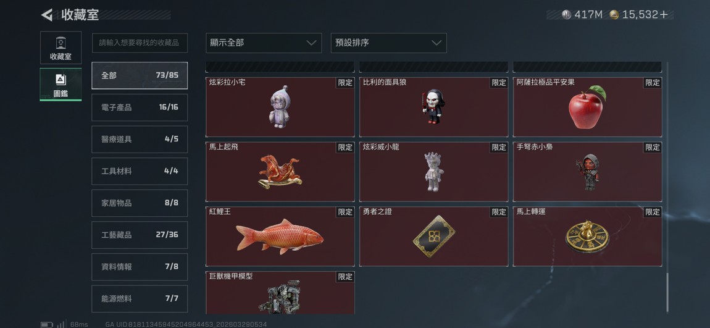Select the 全部 73/85 category
The image size is (710, 328).
140,75
